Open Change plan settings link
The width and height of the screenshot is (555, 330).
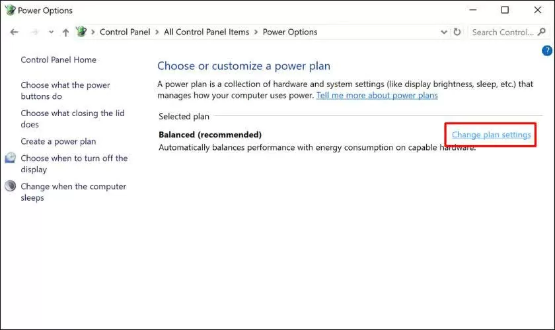click(491, 135)
